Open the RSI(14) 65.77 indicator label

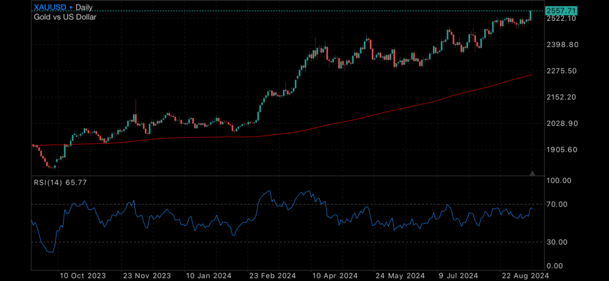coord(60,182)
